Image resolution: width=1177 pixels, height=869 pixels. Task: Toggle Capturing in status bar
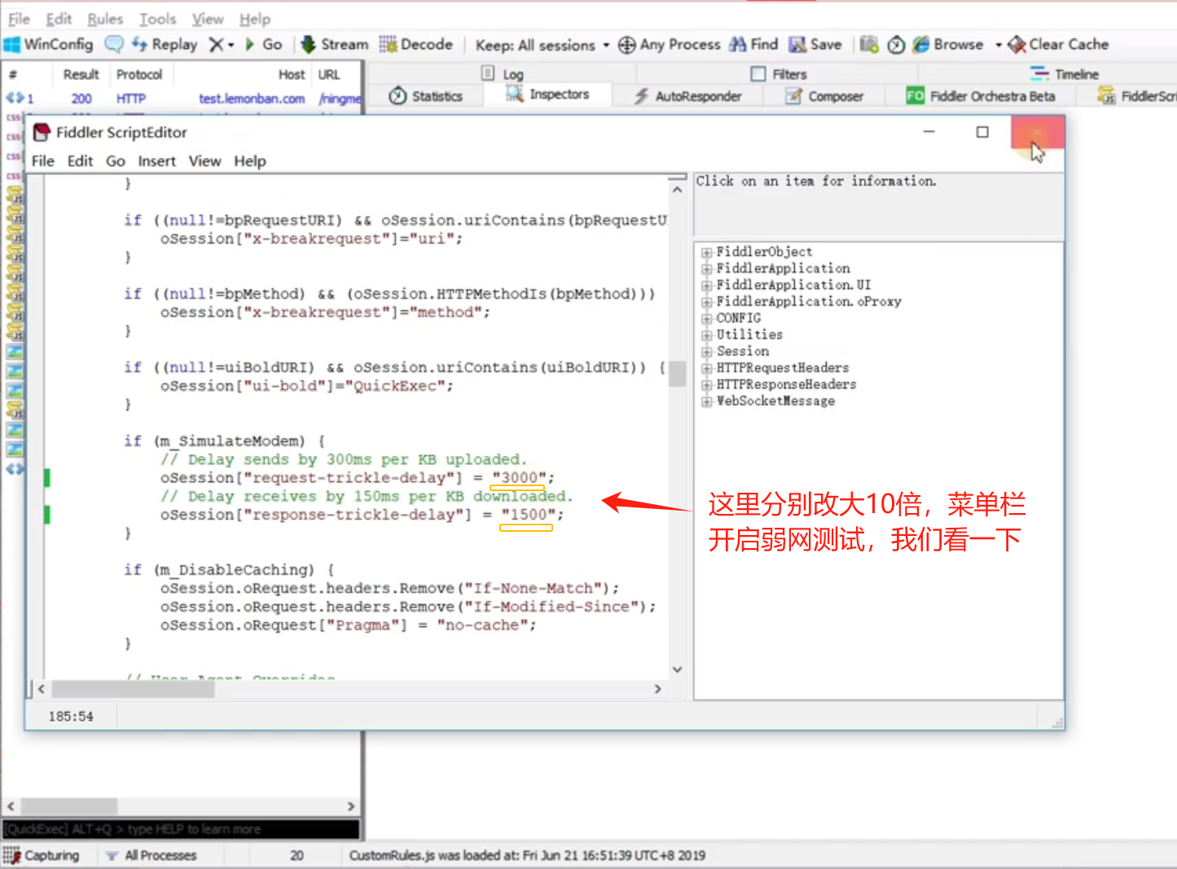[x=42, y=855]
